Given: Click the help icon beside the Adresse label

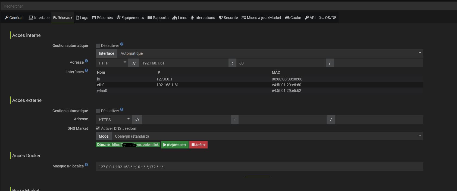Looking at the screenshot, I should pos(86,61).
